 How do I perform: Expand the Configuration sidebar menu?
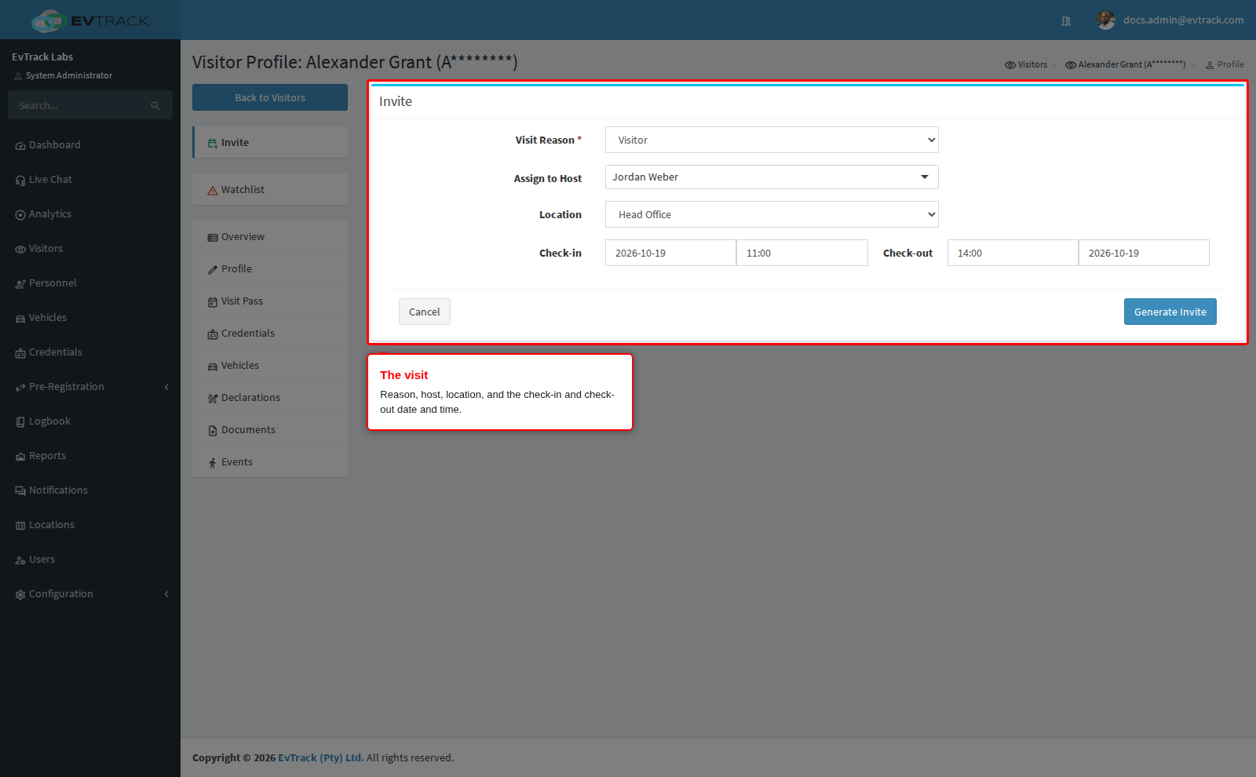[90, 594]
